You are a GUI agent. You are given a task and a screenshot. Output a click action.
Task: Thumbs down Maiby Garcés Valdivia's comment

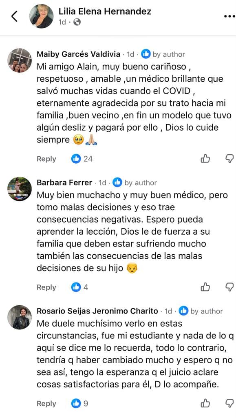[229, 159]
